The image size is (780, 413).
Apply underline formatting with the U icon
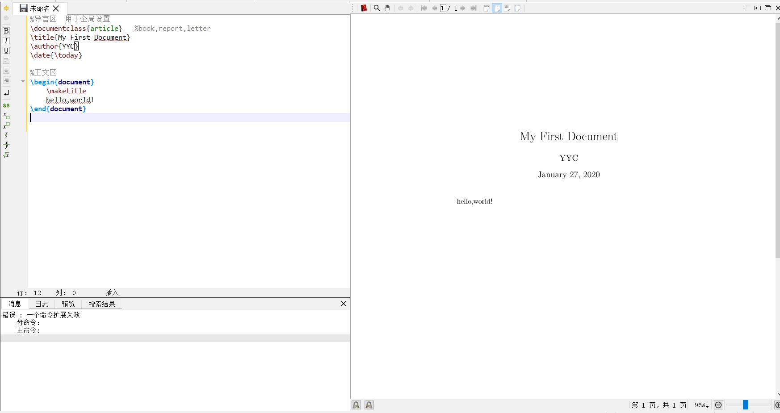tap(6, 50)
